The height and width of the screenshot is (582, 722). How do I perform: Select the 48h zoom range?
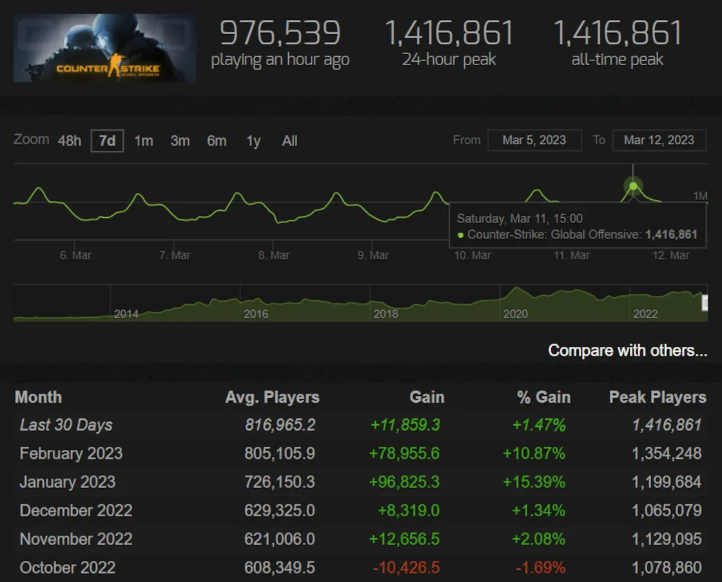[70, 141]
